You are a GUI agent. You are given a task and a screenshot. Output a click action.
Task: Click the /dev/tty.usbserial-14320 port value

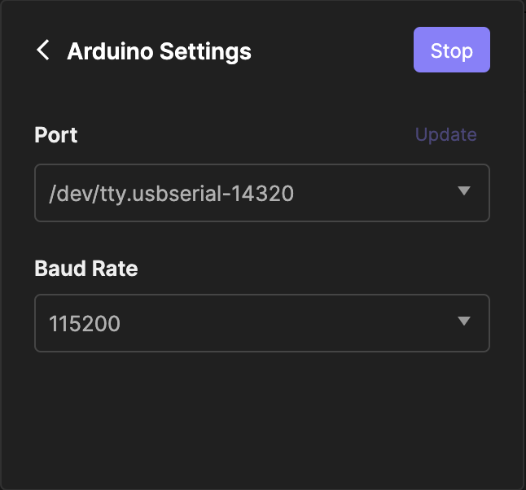pyautogui.click(x=171, y=193)
